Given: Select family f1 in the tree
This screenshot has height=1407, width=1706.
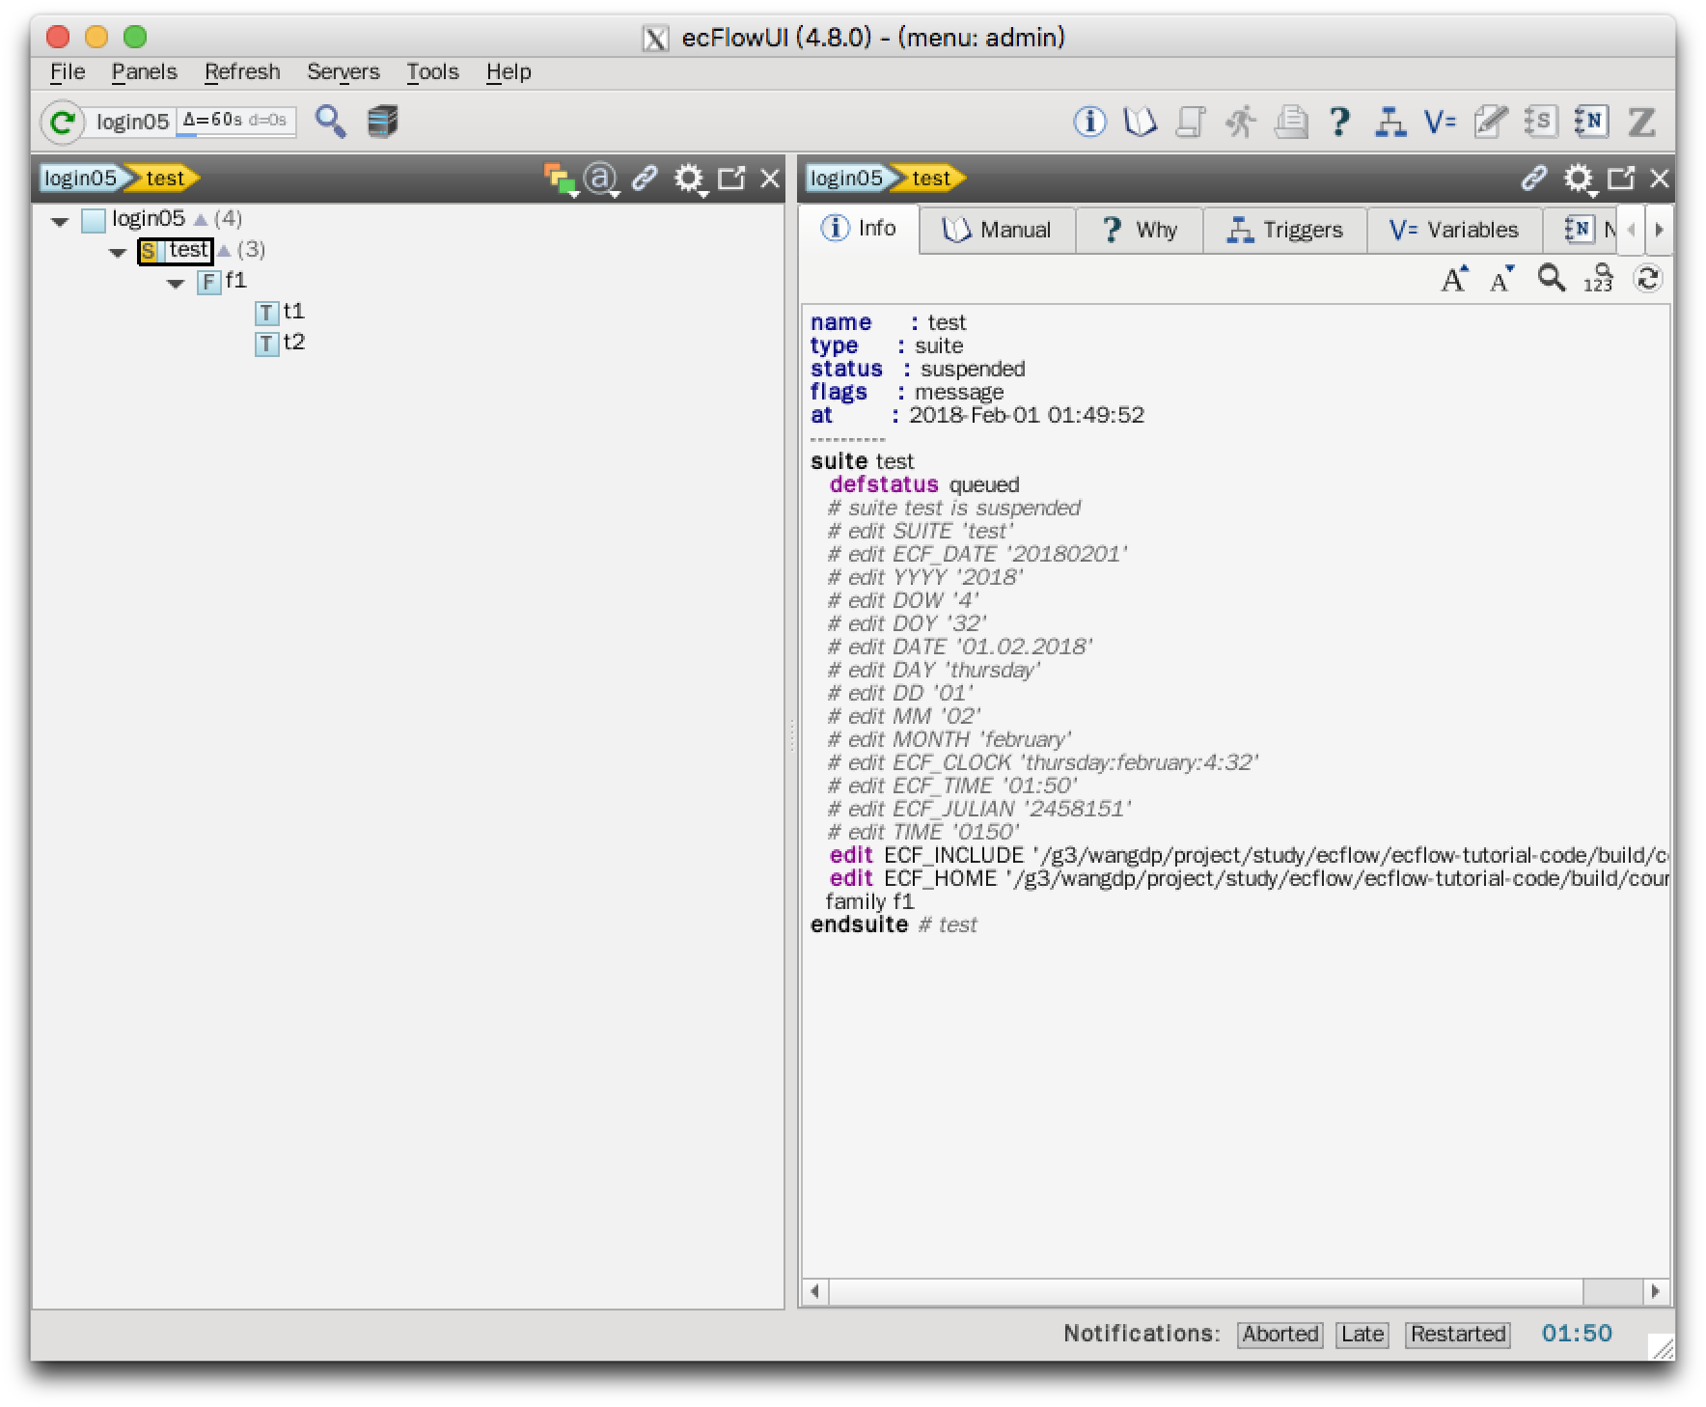Looking at the screenshot, I should (223, 281).
